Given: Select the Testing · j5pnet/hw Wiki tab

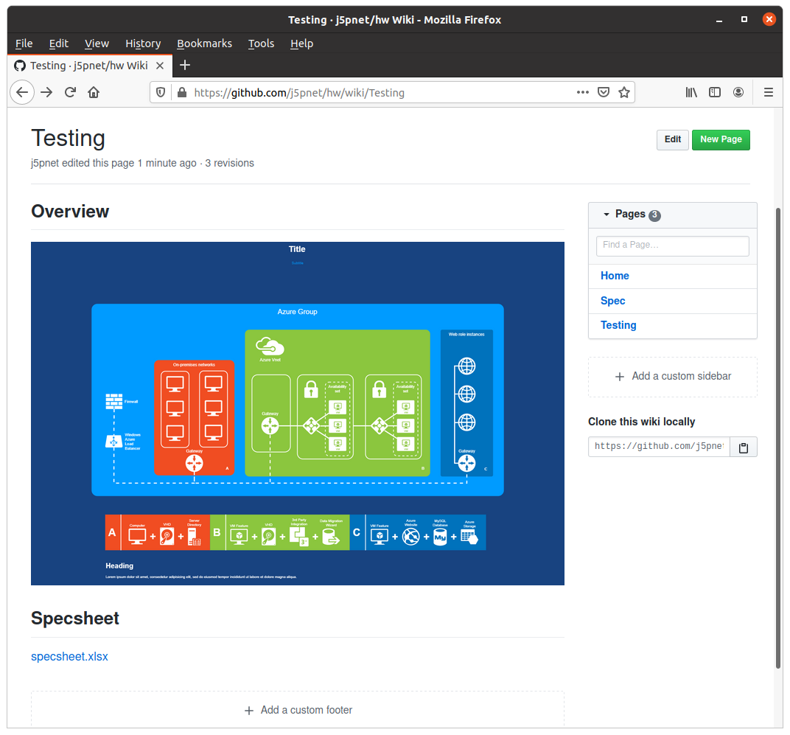Looking at the screenshot, I should pos(90,66).
